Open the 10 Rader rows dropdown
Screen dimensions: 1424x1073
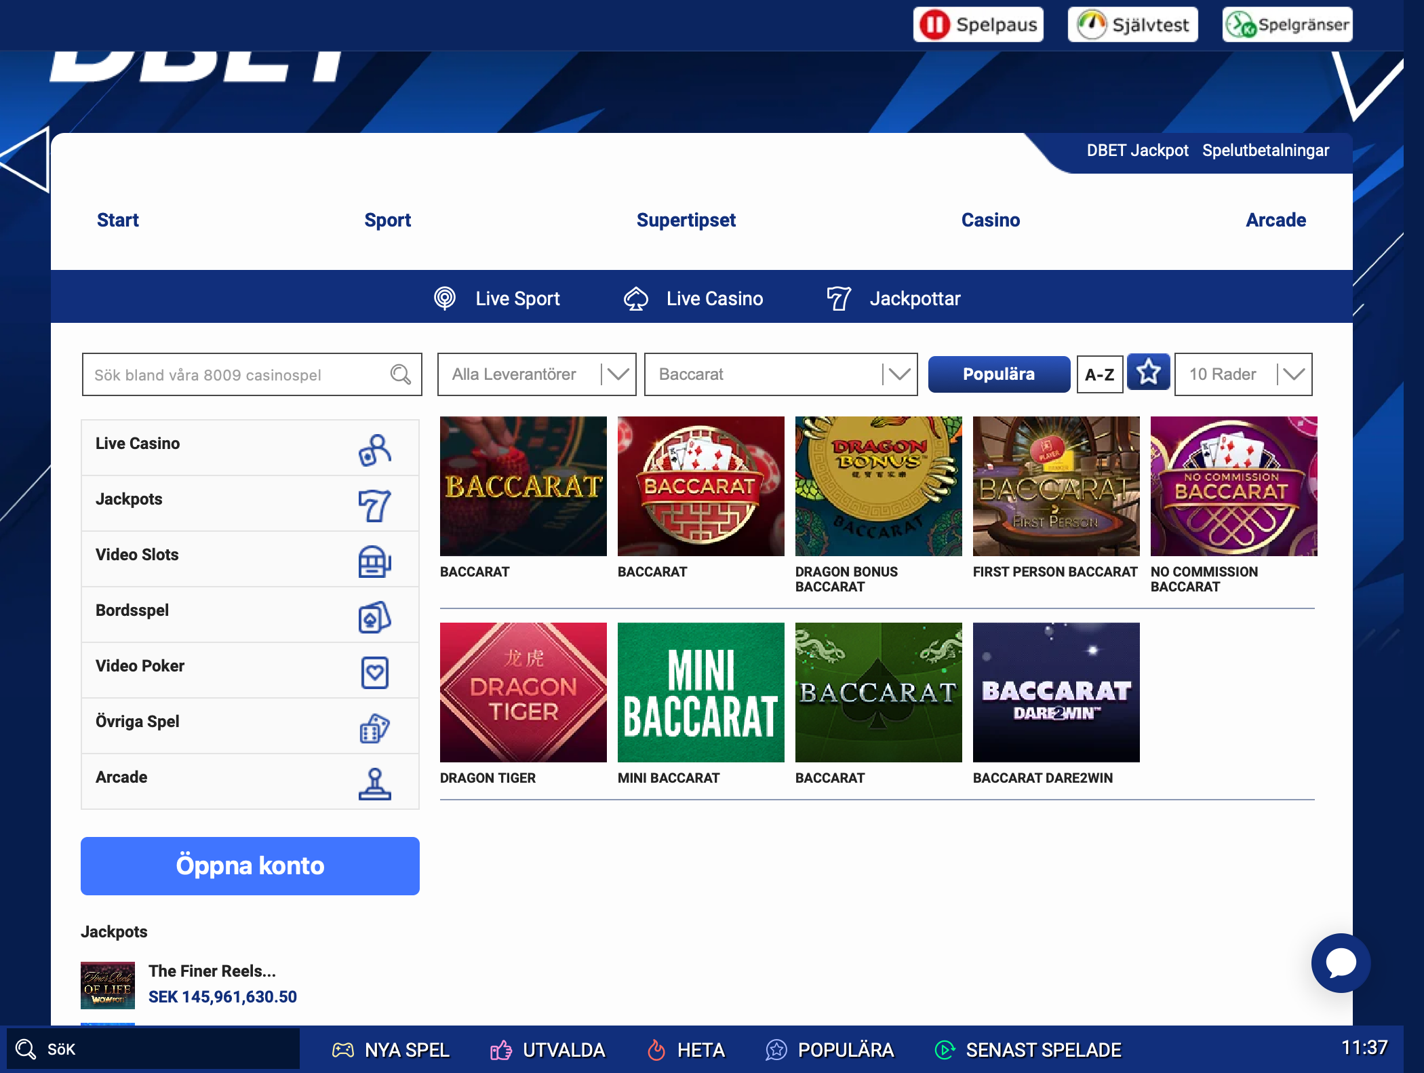pyautogui.click(x=1244, y=374)
